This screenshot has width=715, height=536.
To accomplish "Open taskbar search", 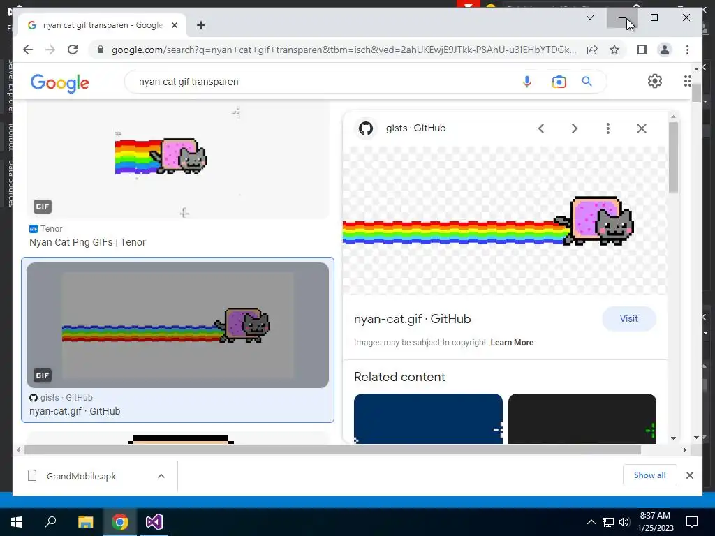I will tap(50, 522).
